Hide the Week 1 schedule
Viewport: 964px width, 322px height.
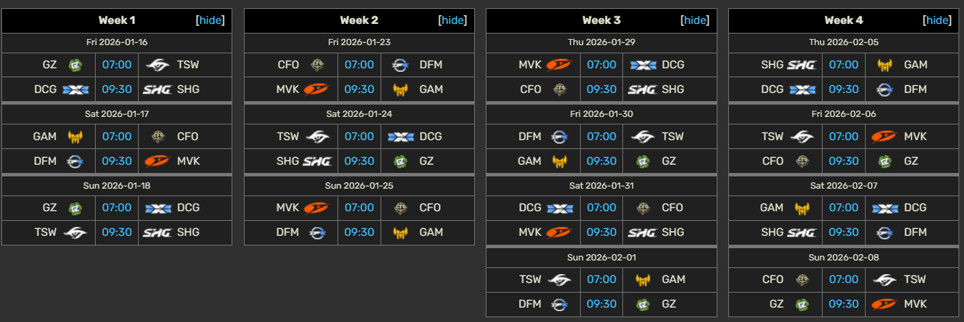(x=210, y=21)
